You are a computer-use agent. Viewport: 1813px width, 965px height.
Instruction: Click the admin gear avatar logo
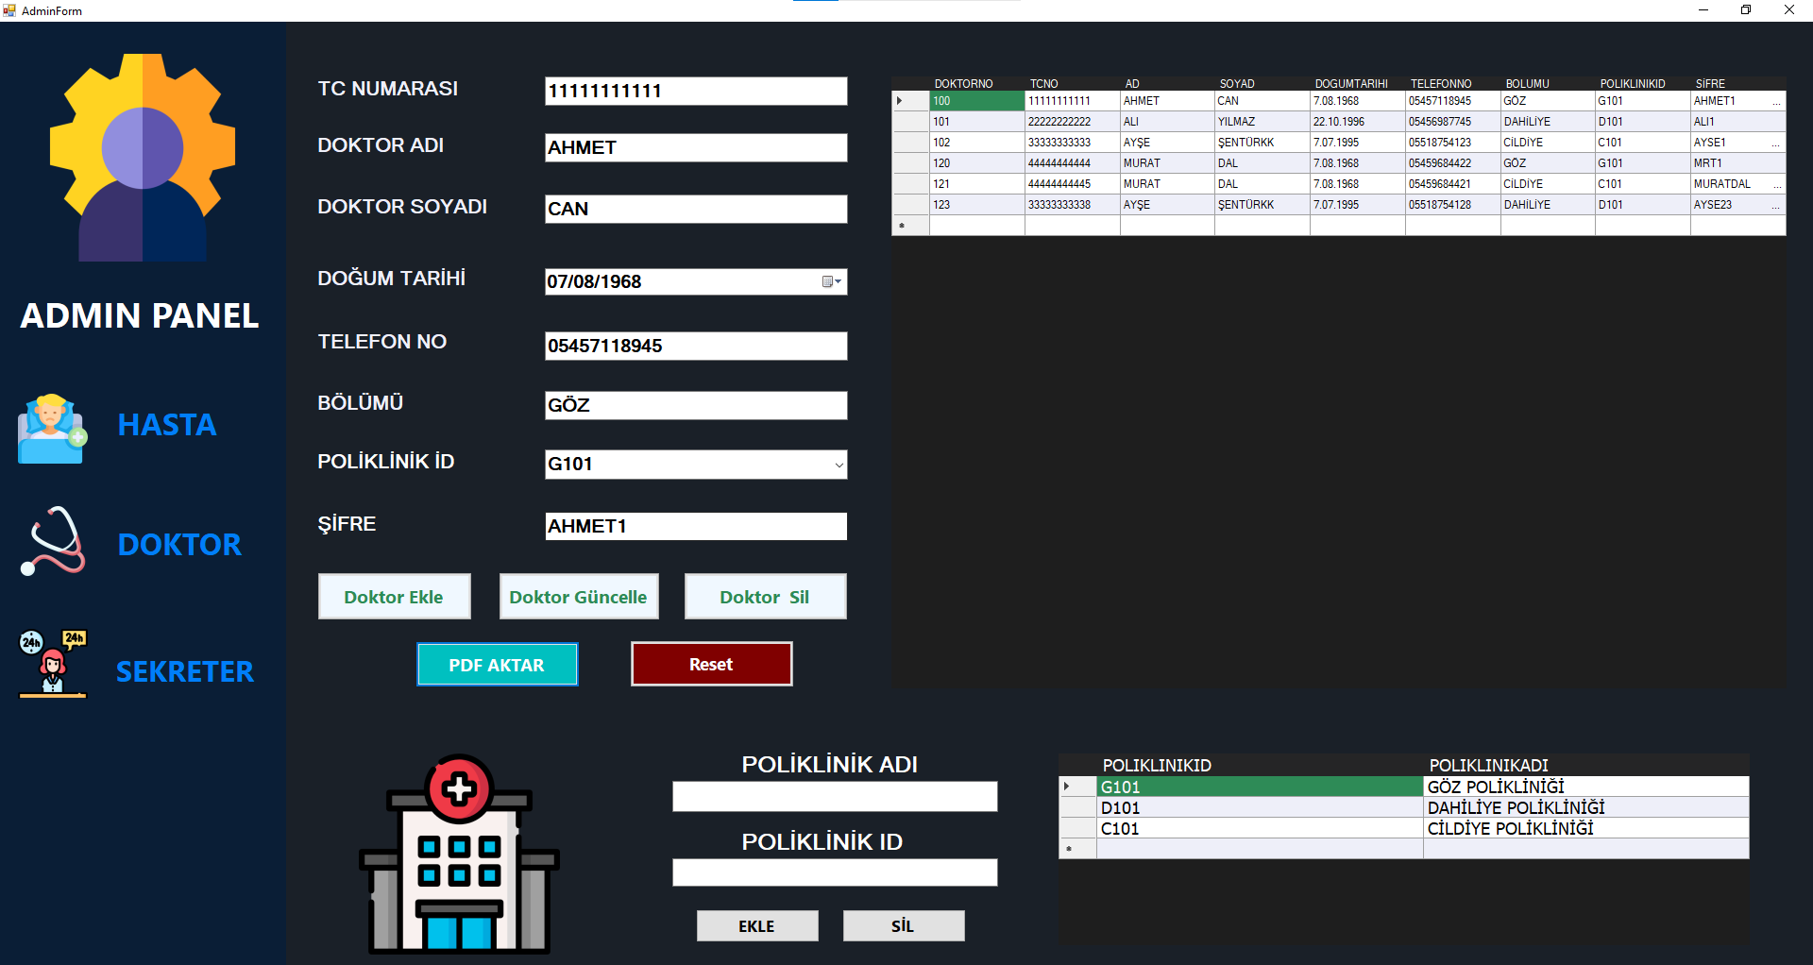pyautogui.click(x=143, y=157)
